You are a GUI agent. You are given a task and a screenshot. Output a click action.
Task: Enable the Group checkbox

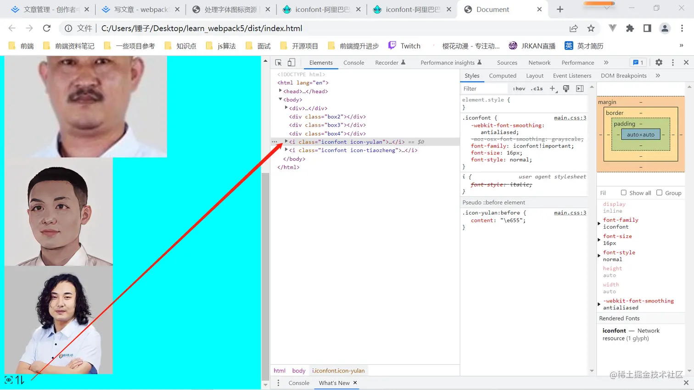(x=659, y=192)
